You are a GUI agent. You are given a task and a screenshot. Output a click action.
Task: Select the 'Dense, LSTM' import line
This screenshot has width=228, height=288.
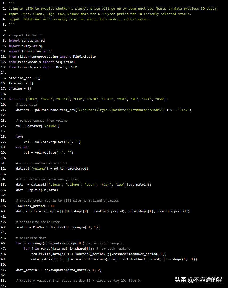point(43,67)
